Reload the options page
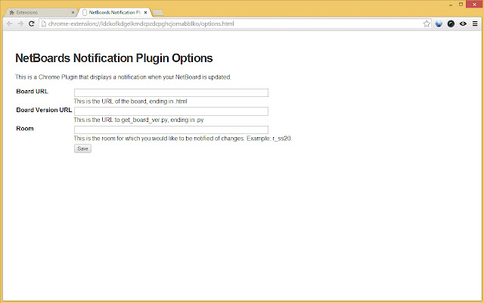 tap(32, 23)
